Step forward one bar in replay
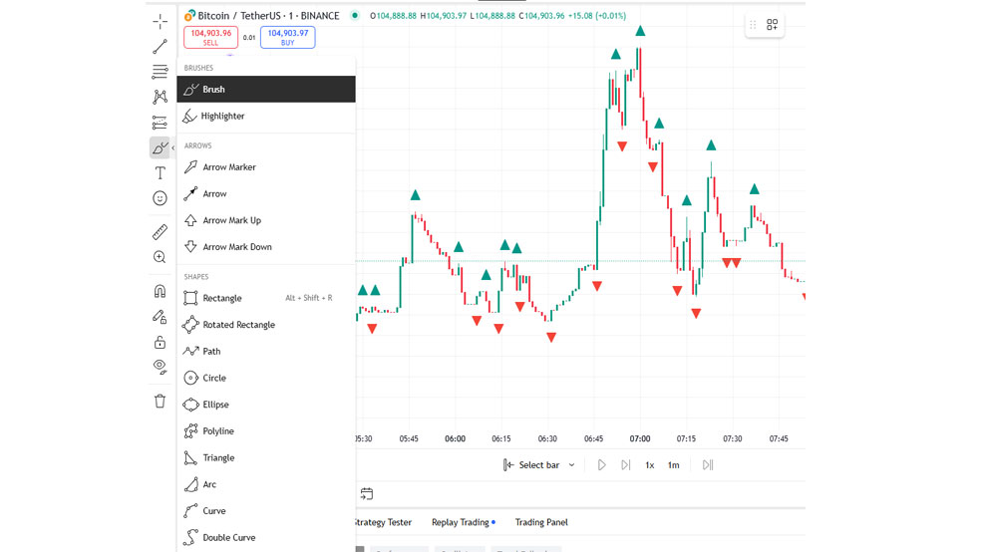Screen dimensions: 981x552 pos(626,465)
